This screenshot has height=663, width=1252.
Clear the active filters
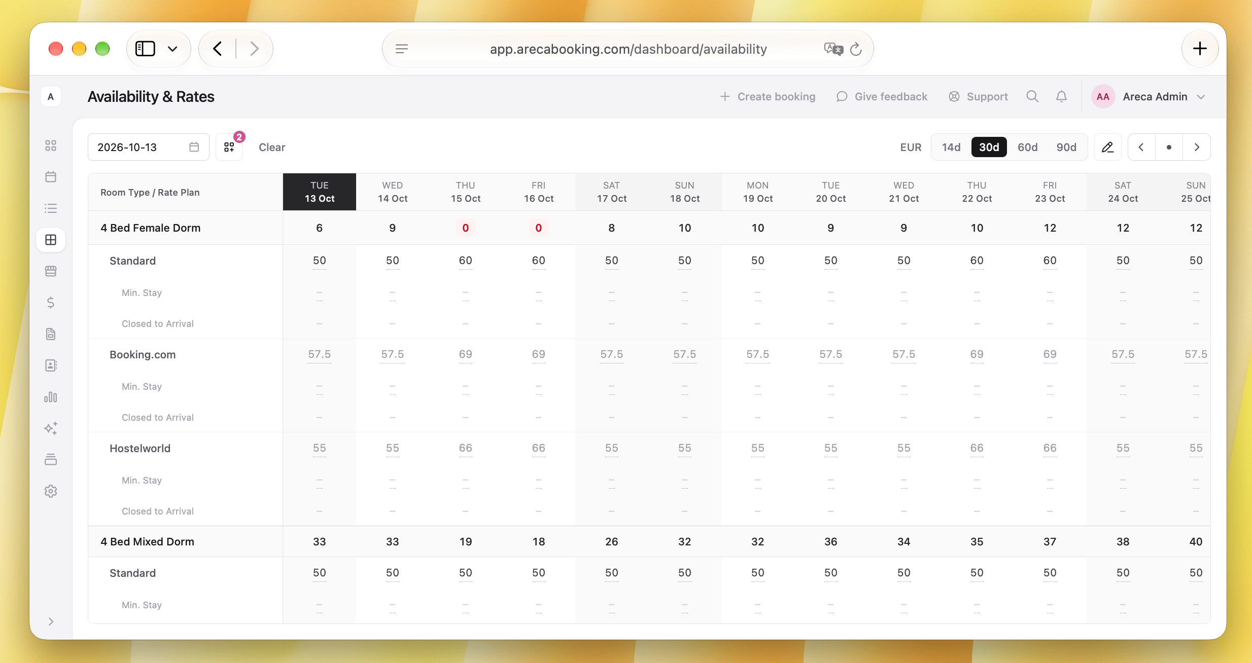pyautogui.click(x=272, y=147)
